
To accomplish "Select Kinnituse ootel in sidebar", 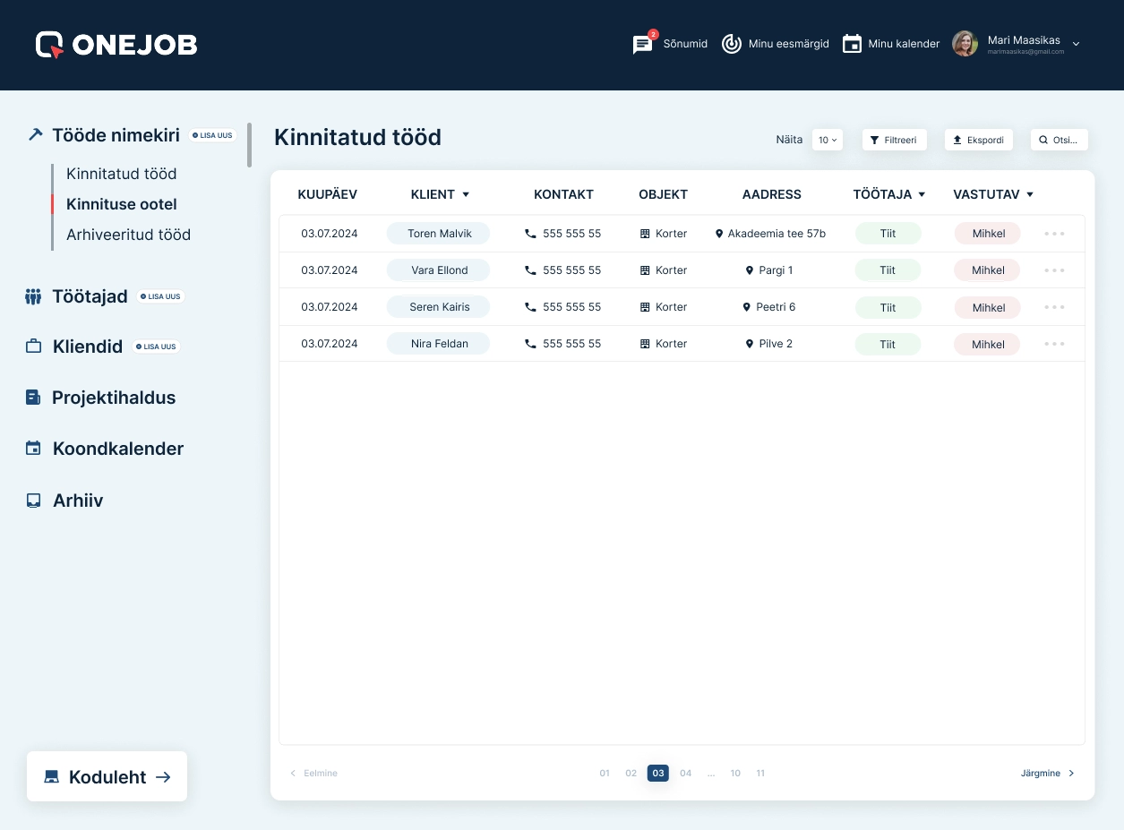I will pyautogui.click(x=122, y=204).
